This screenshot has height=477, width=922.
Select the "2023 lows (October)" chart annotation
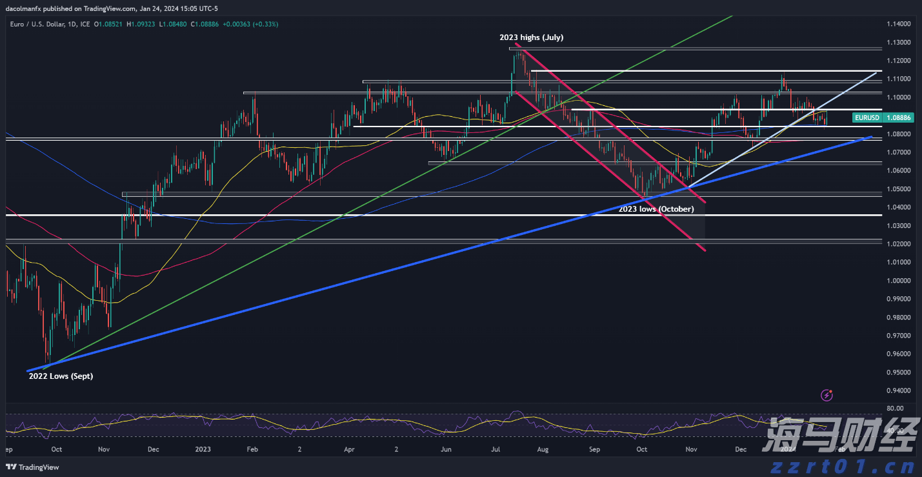click(x=656, y=209)
